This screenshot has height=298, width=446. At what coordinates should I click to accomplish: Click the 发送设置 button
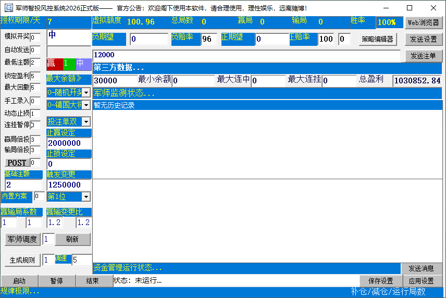coord(424,39)
